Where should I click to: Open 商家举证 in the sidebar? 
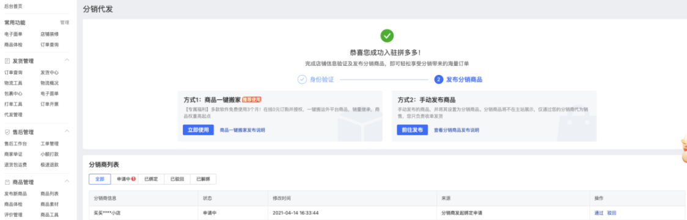13,154
